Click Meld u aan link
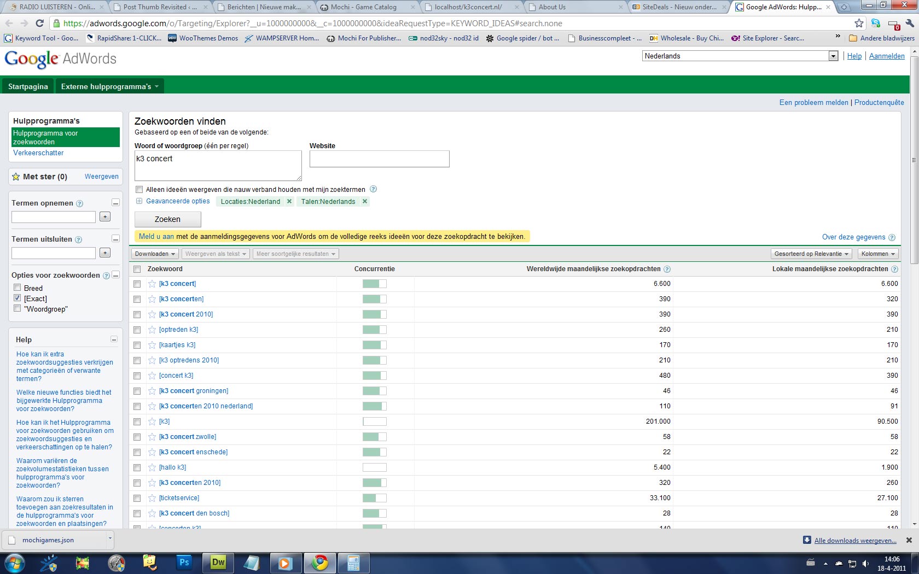The image size is (919, 574). [x=156, y=237]
